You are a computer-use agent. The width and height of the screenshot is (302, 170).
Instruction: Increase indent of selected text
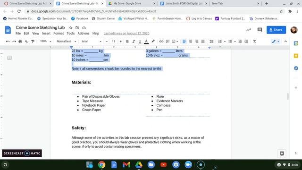click(246, 42)
